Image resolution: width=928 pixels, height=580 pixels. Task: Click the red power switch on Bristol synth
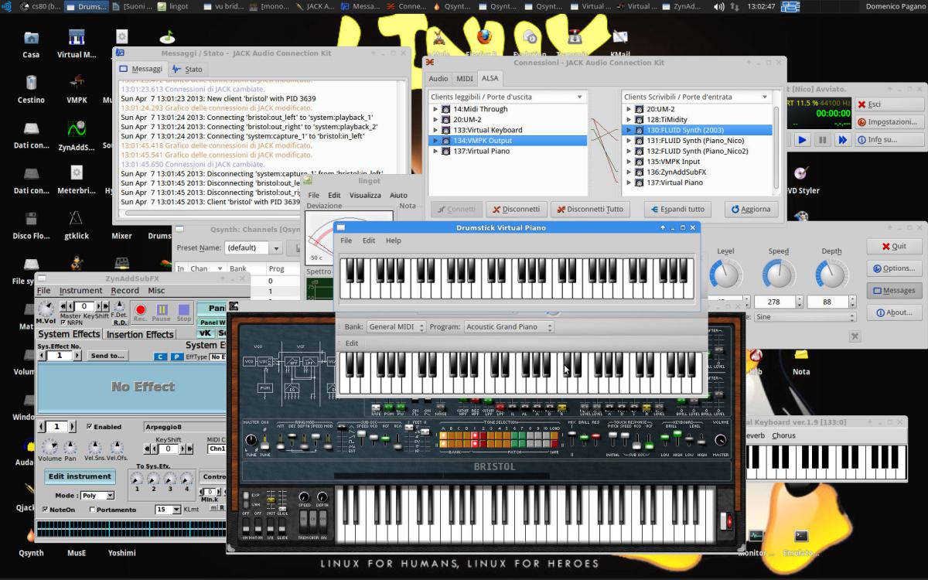(x=728, y=522)
